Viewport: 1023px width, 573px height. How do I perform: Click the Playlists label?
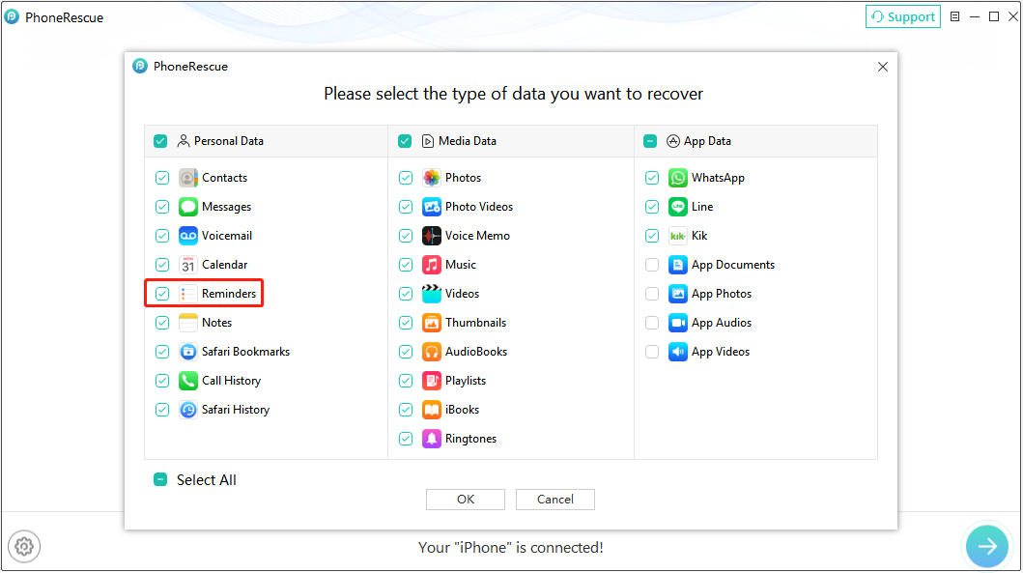[x=466, y=381]
